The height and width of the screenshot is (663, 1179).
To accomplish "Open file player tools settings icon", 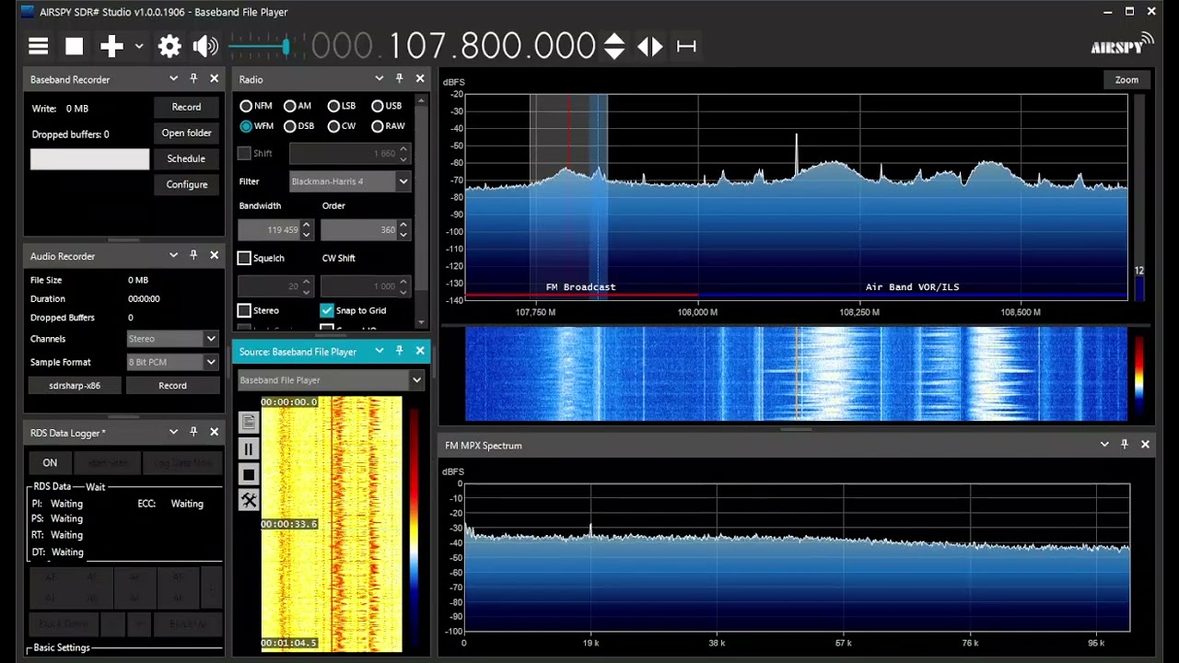I will click(x=249, y=500).
